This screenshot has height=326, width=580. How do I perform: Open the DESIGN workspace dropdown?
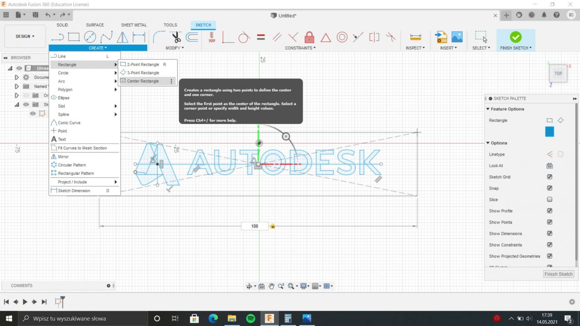pos(25,36)
